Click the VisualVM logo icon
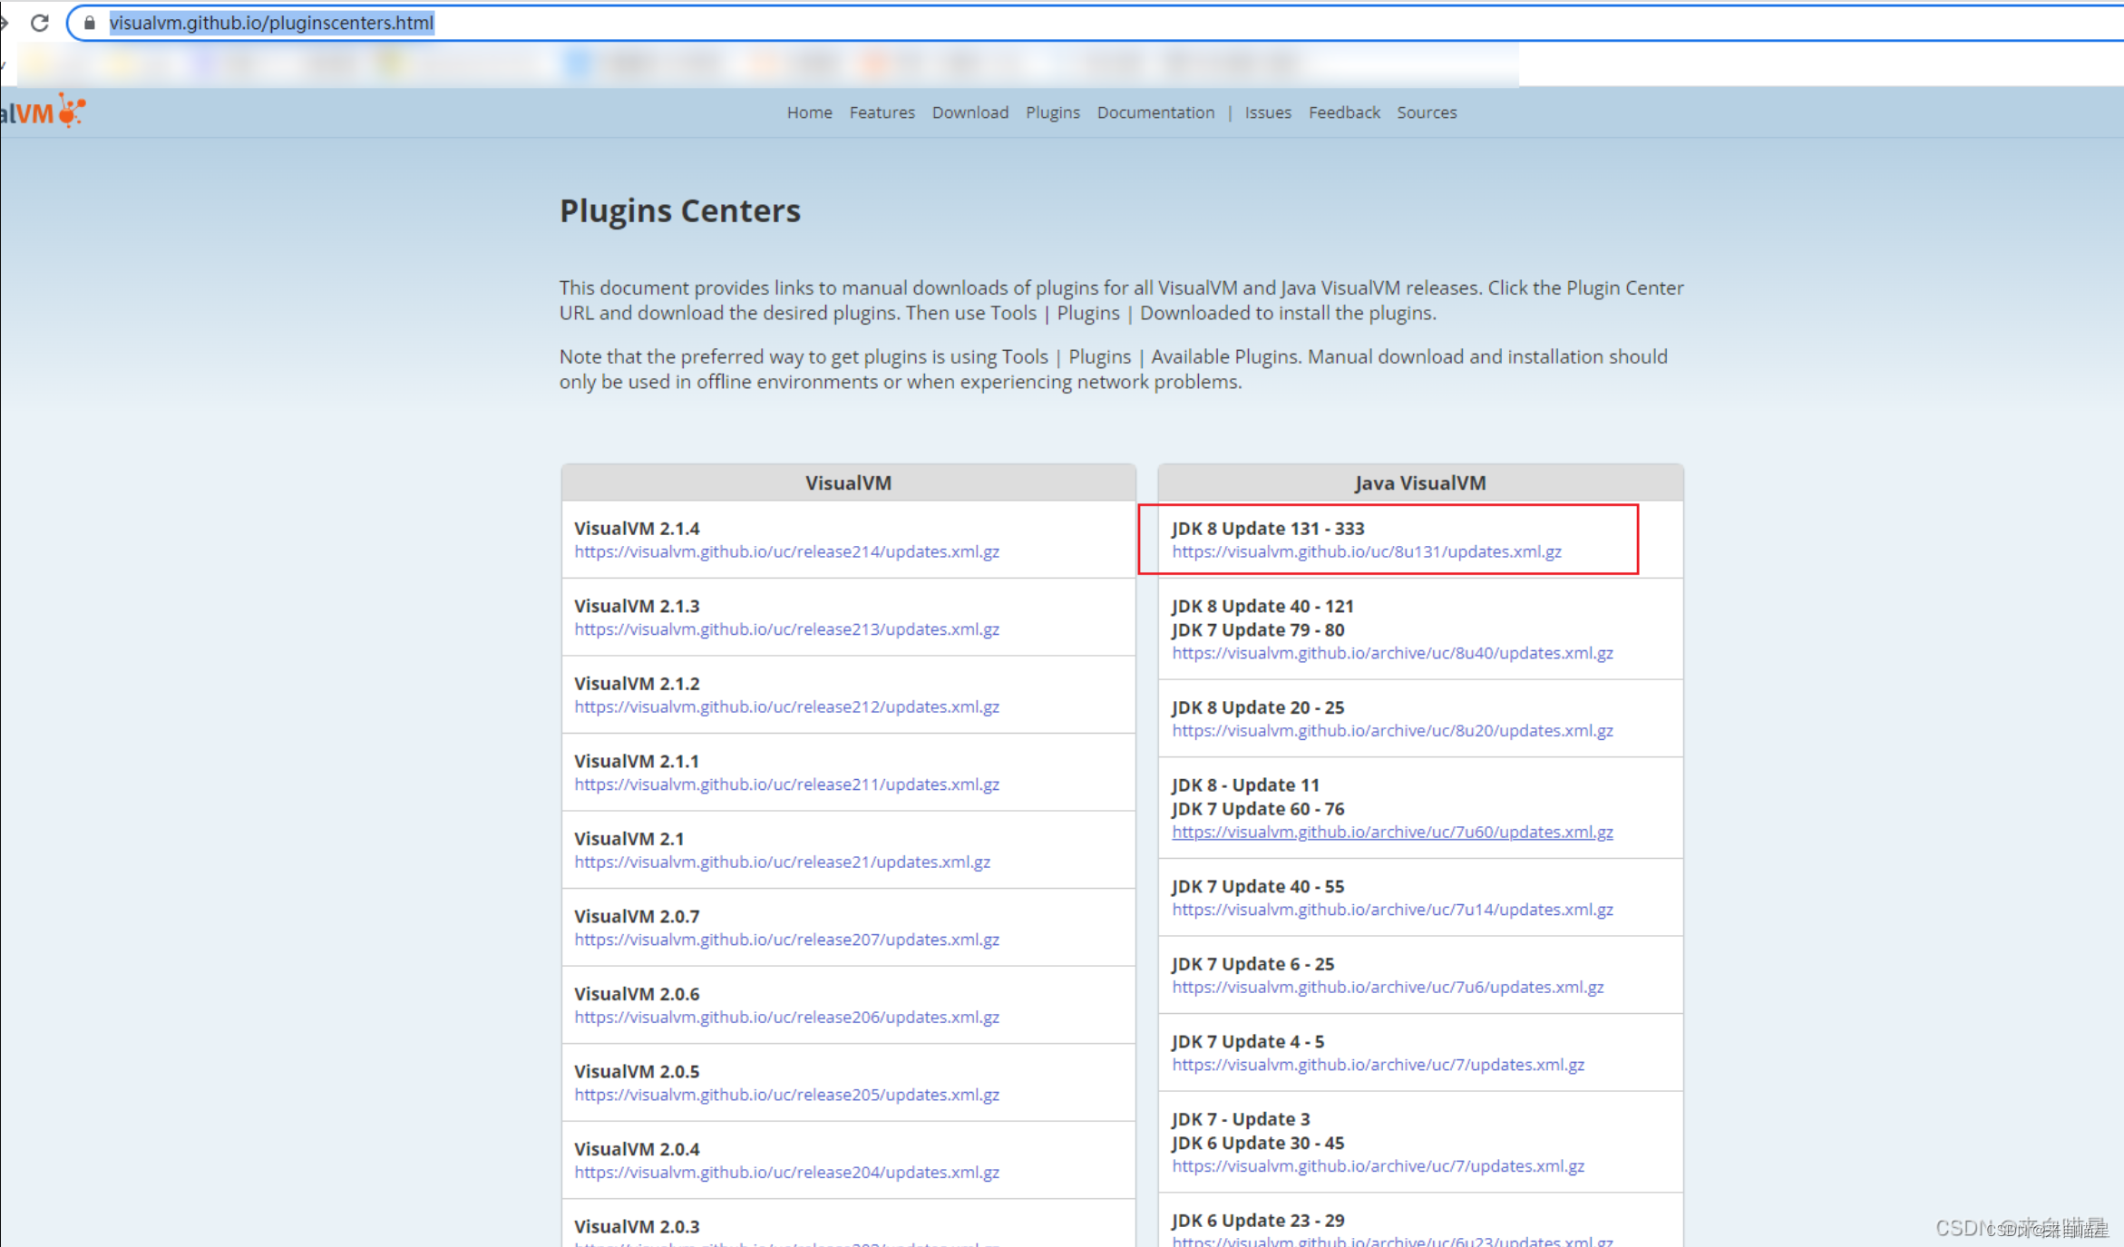 click(71, 112)
